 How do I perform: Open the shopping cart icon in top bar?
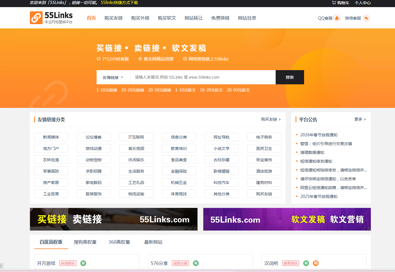tap(334, 3)
